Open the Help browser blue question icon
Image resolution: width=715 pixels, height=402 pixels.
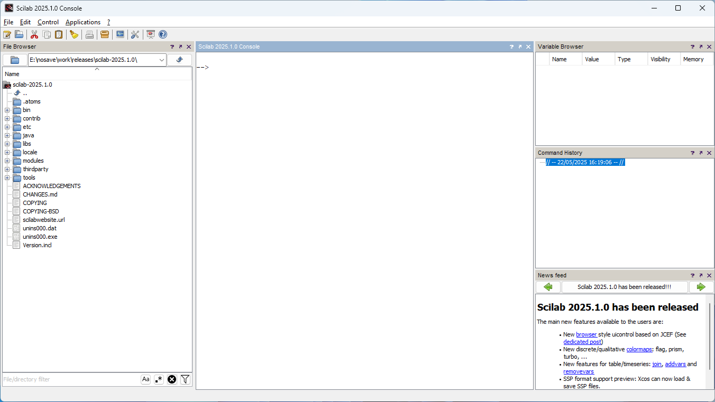pos(163,34)
